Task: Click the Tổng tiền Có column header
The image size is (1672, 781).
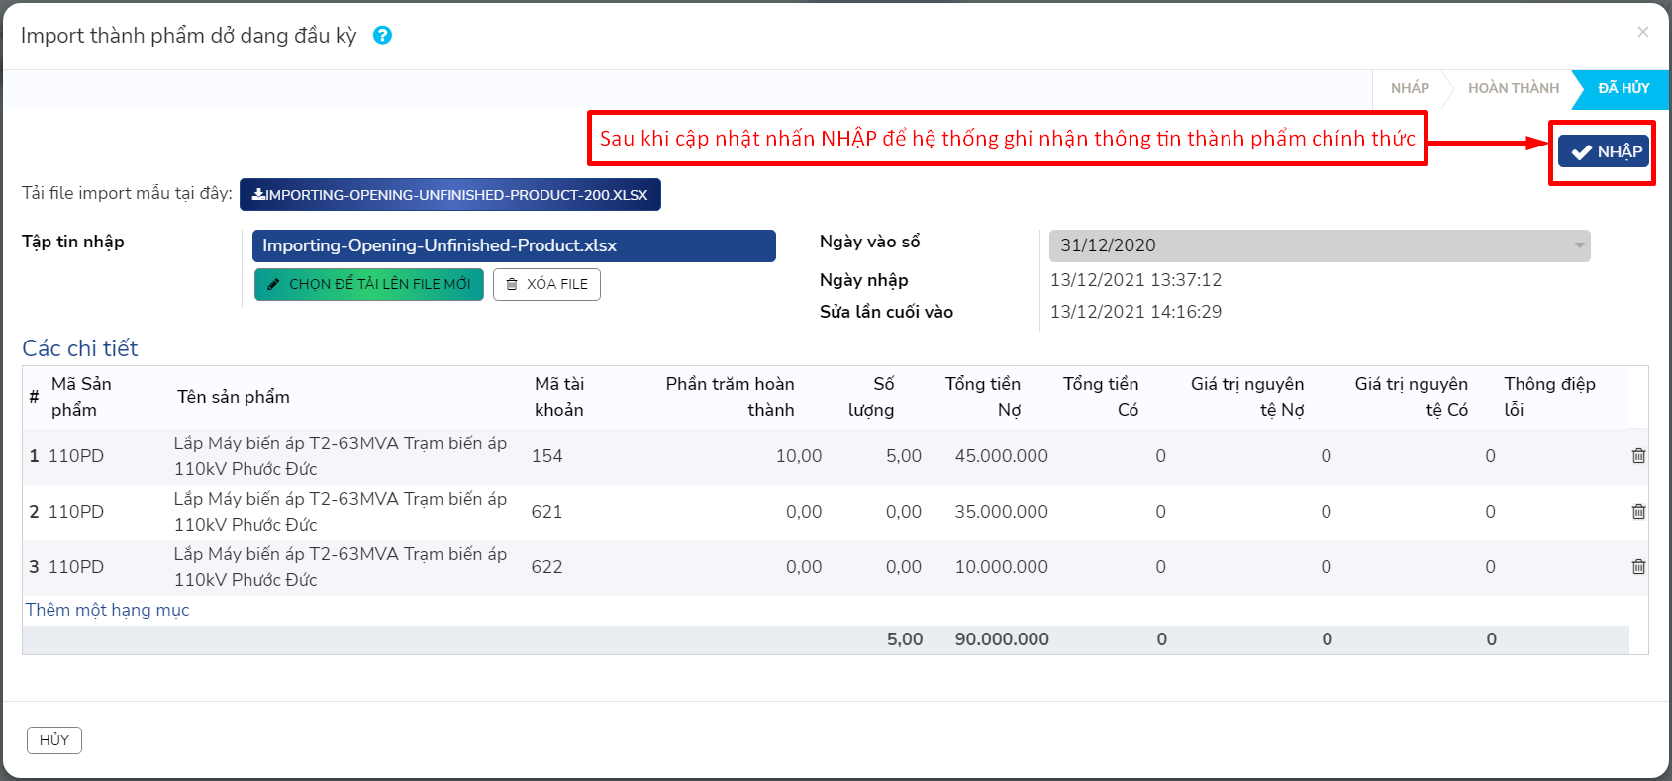Action: pos(1101,397)
